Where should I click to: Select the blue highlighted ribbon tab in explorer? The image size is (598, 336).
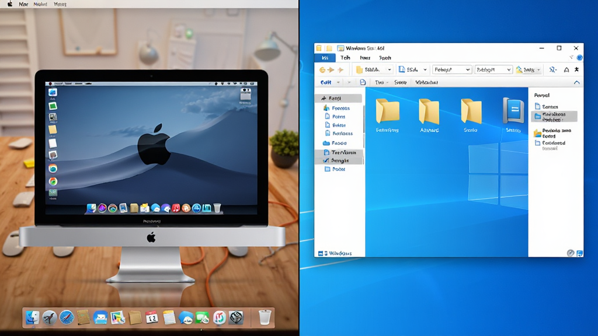pos(325,58)
